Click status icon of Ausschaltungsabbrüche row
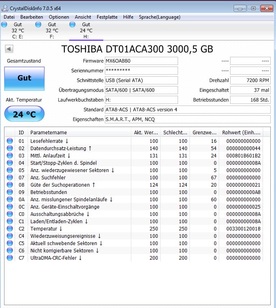The width and height of the screenshot is (276, 308). tap(10, 214)
